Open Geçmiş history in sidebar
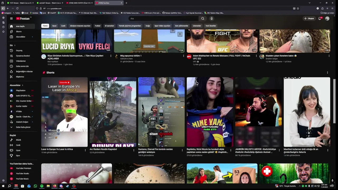 22,50
